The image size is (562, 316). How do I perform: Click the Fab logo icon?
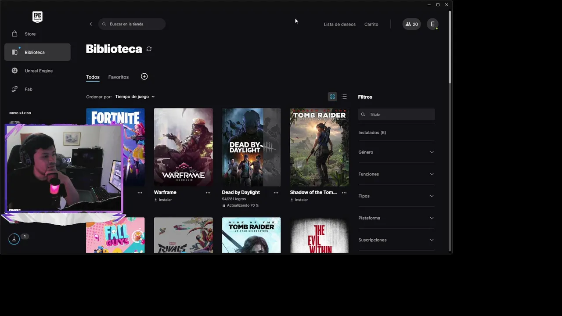[14, 89]
